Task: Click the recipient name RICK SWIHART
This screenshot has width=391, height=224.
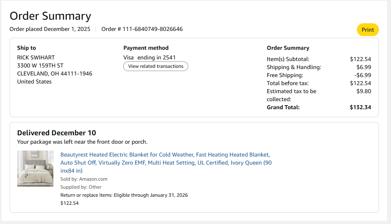Action: pos(36,58)
